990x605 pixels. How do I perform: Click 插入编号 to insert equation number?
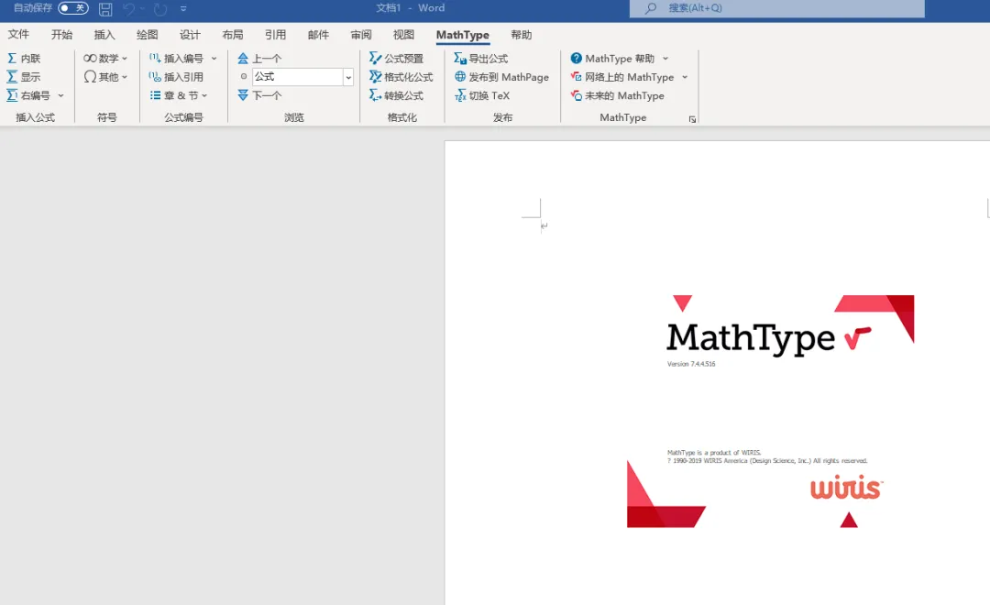point(176,58)
